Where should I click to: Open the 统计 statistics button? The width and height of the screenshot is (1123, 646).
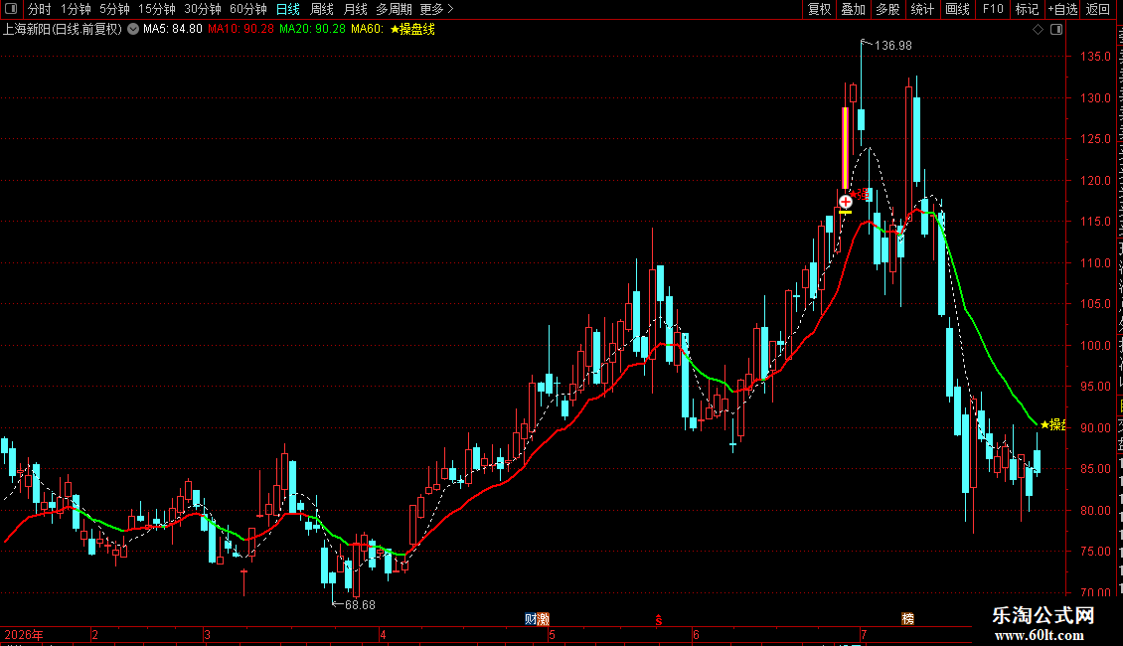(x=922, y=9)
